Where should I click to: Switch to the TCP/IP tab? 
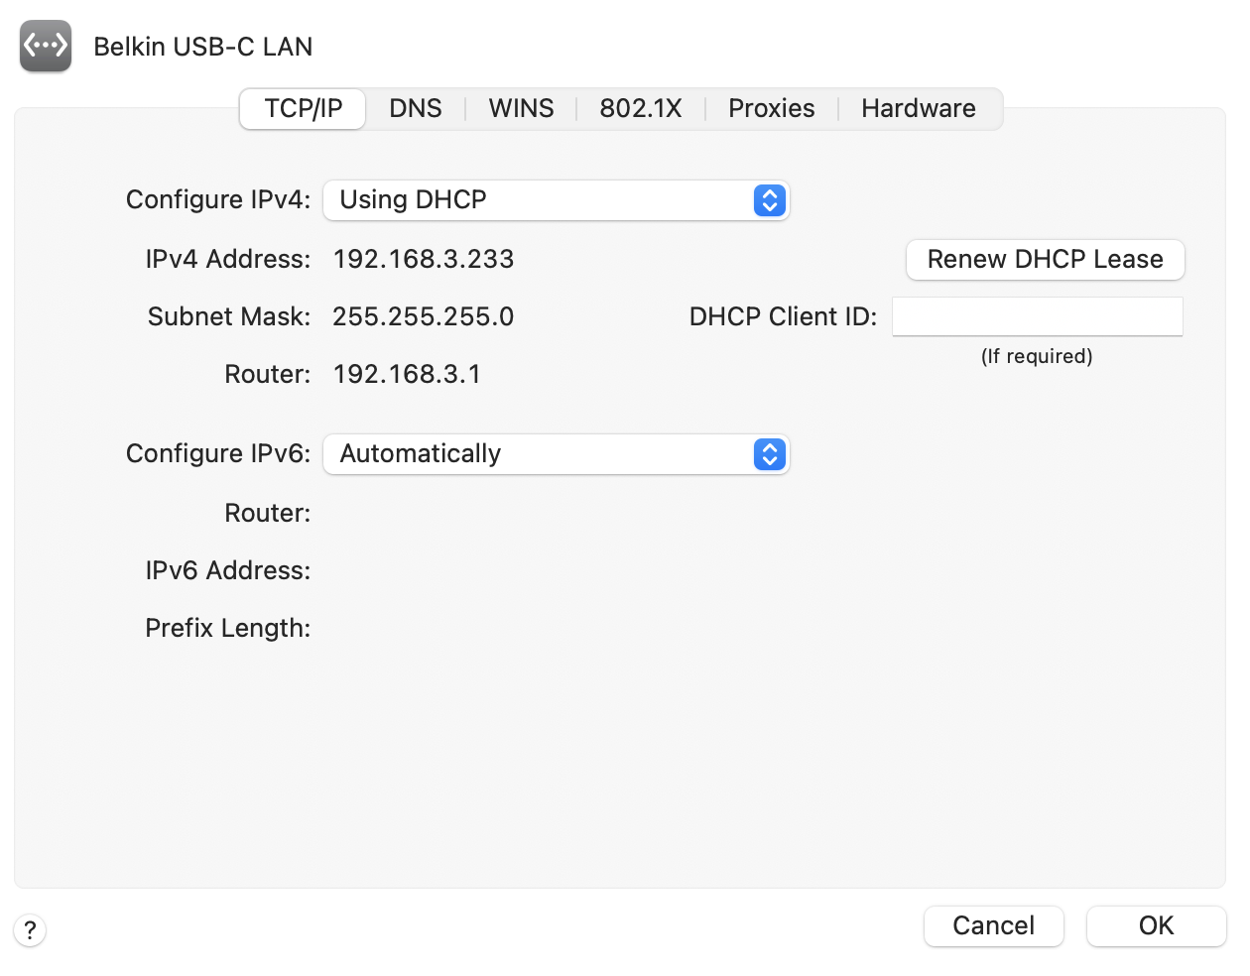click(303, 108)
